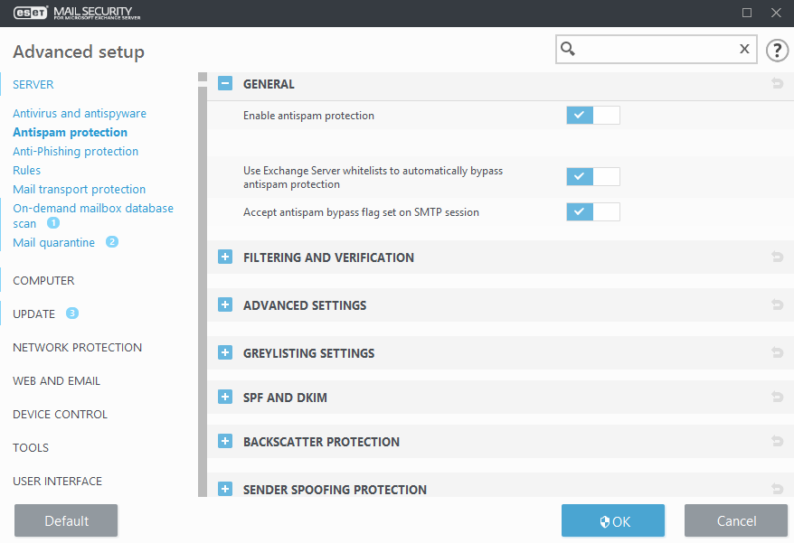Screen dimensions: 794x543
Task: Open NETWORK PROTECTION category
Action: [78, 347]
